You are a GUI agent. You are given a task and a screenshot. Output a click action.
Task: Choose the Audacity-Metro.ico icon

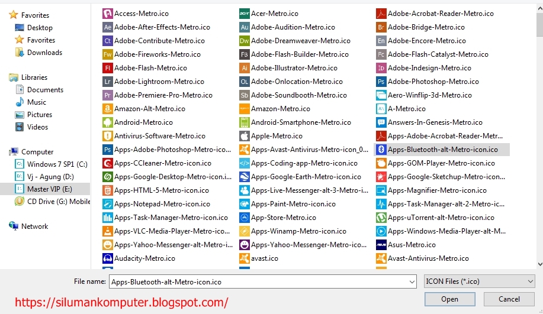click(x=107, y=258)
